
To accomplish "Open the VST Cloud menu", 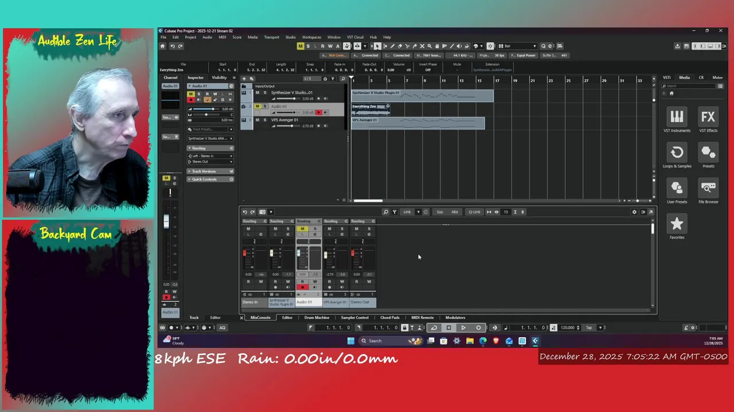I will 355,37.
